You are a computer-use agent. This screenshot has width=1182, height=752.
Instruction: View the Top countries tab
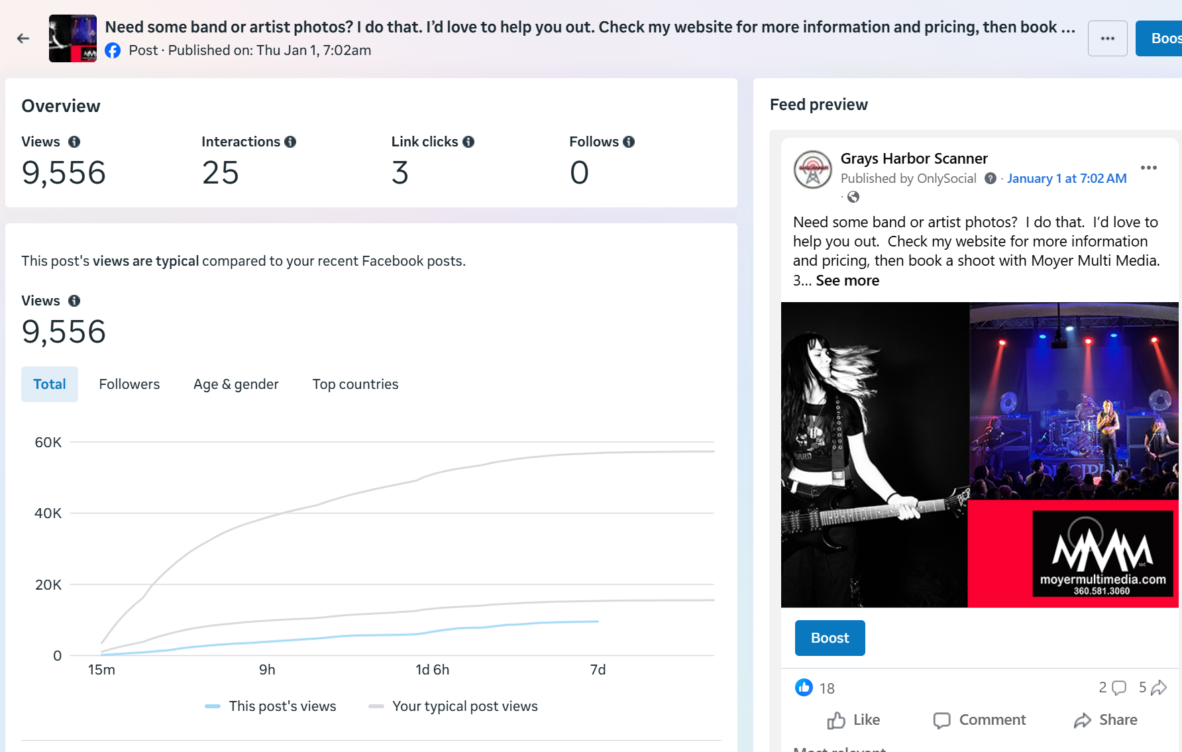355,384
